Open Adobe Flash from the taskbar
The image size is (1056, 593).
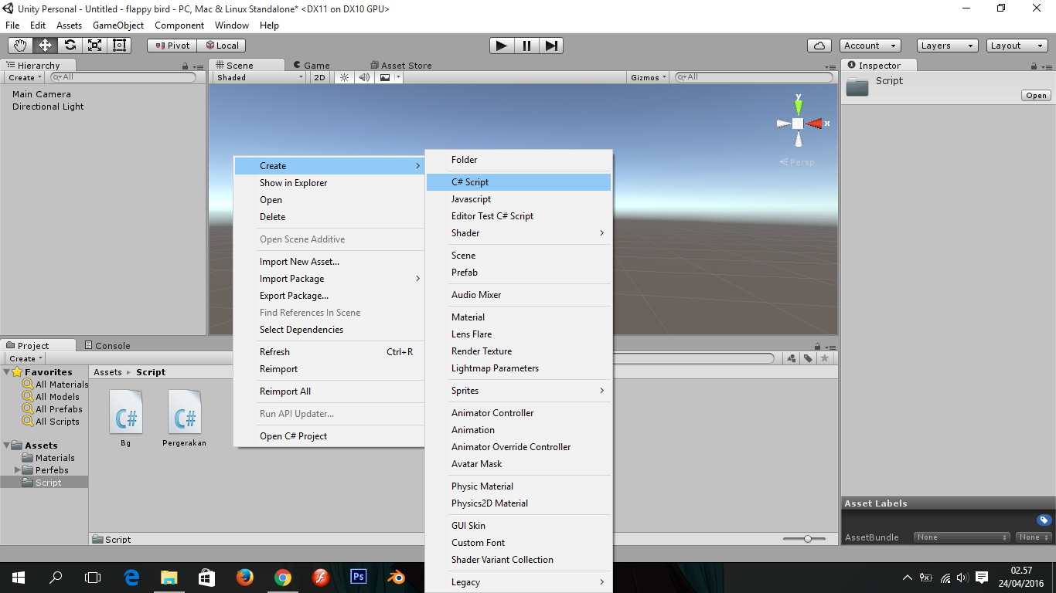tap(321, 577)
